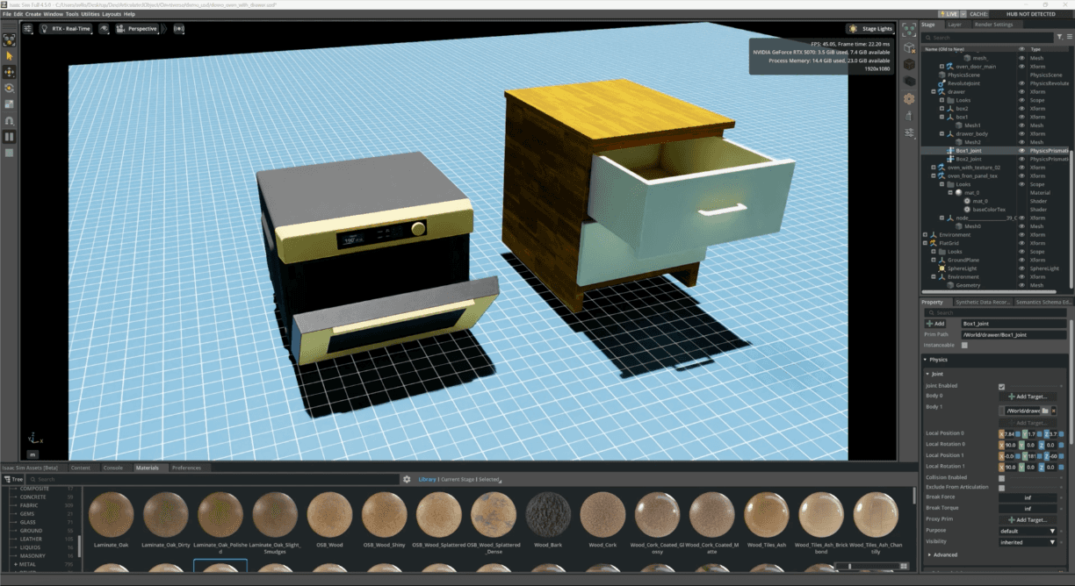Screen dimensions: 1075x586
Task: Switch to the Console tab
Action: click(113, 468)
